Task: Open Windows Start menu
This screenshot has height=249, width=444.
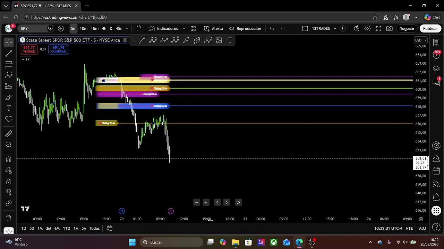Action: [x=132, y=242]
